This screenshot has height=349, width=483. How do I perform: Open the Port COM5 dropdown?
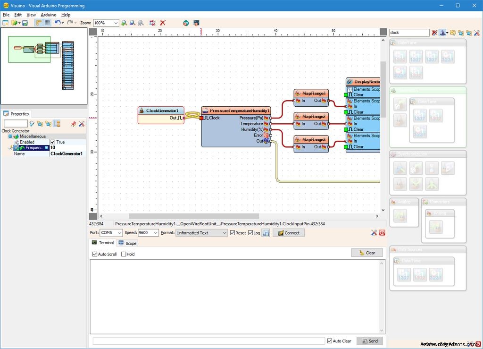(x=119, y=233)
